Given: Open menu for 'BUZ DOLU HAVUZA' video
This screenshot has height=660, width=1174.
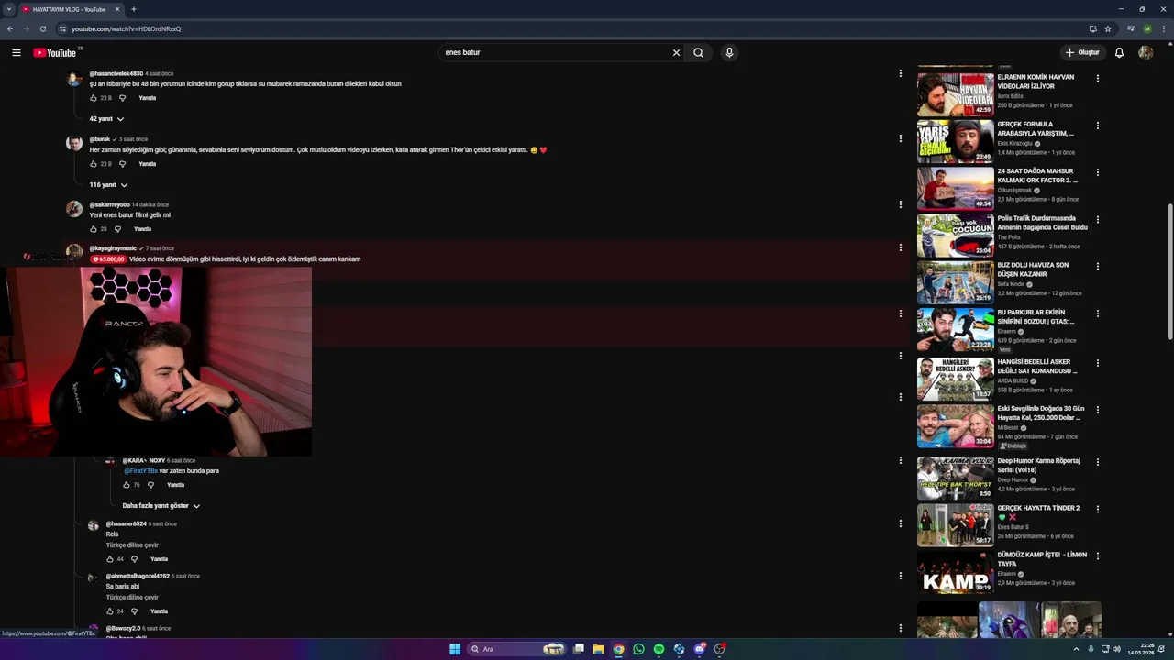Looking at the screenshot, I should [x=1097, y=267].
